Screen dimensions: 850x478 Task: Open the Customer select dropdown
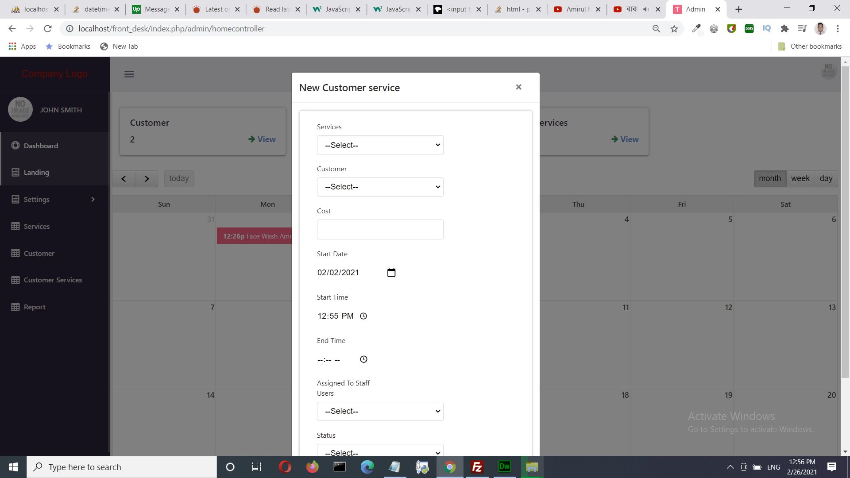[380, 187]
